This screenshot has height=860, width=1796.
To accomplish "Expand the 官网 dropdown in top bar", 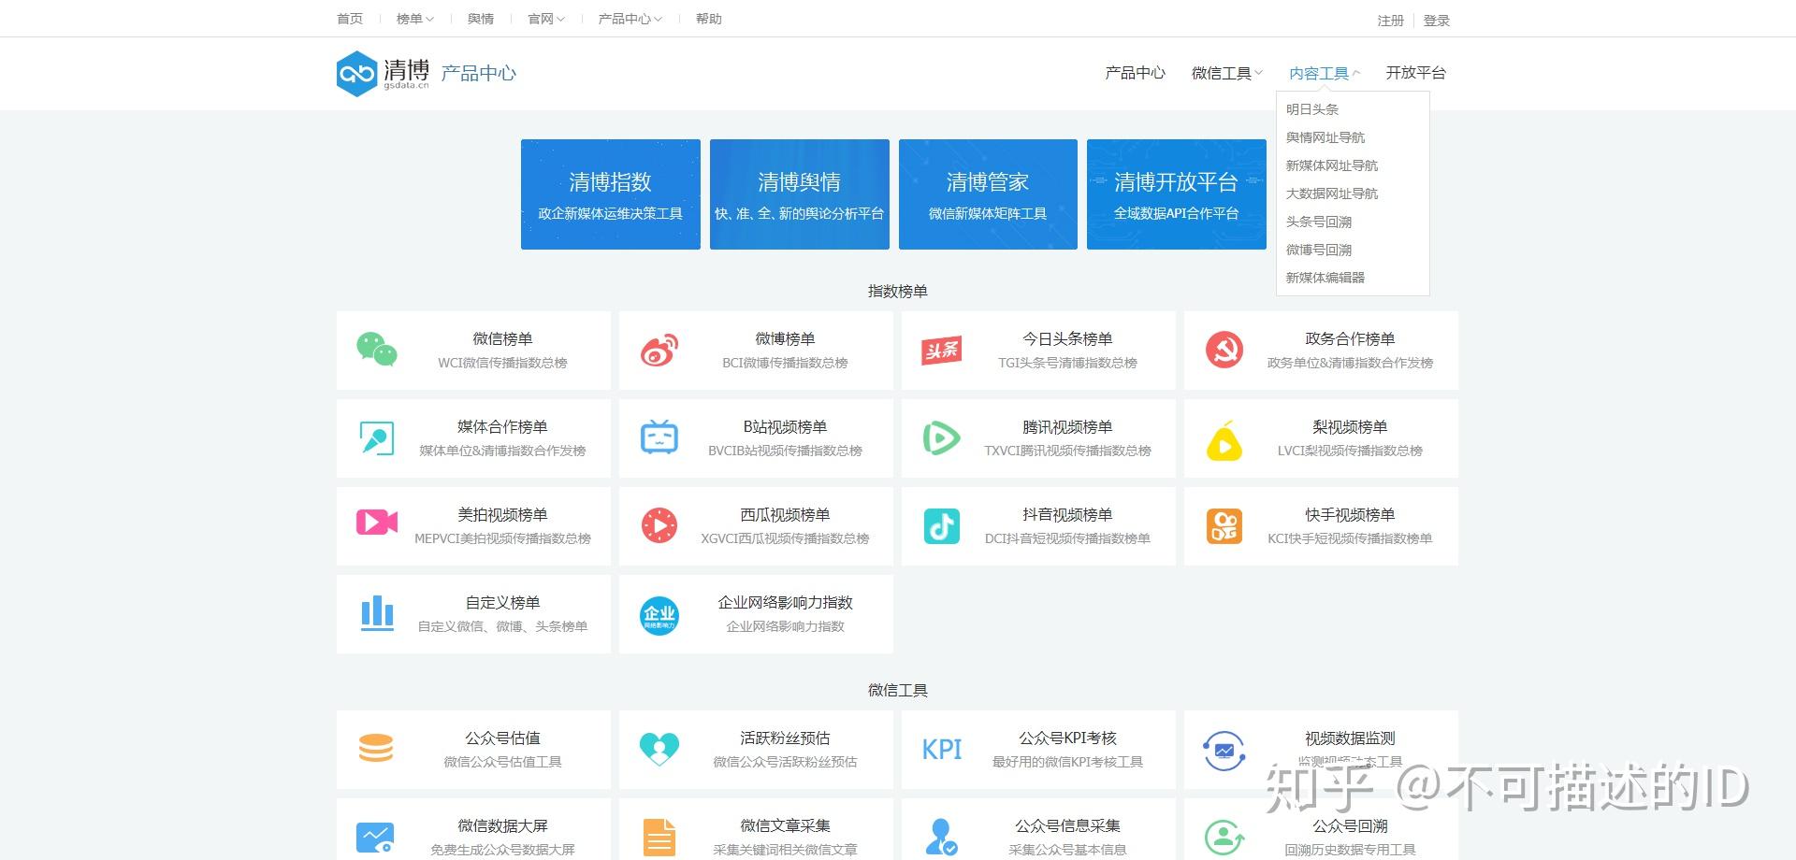I will 545,19.
